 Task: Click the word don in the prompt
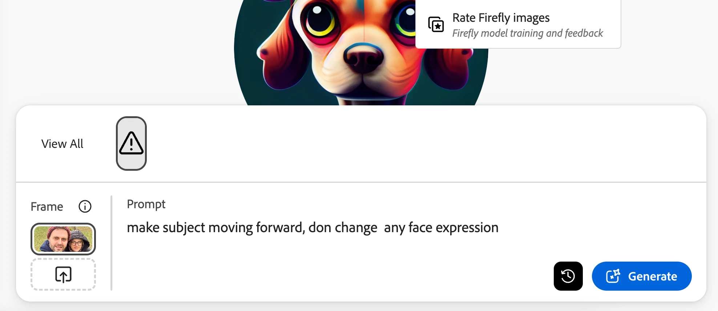click(x=320, y=228)
